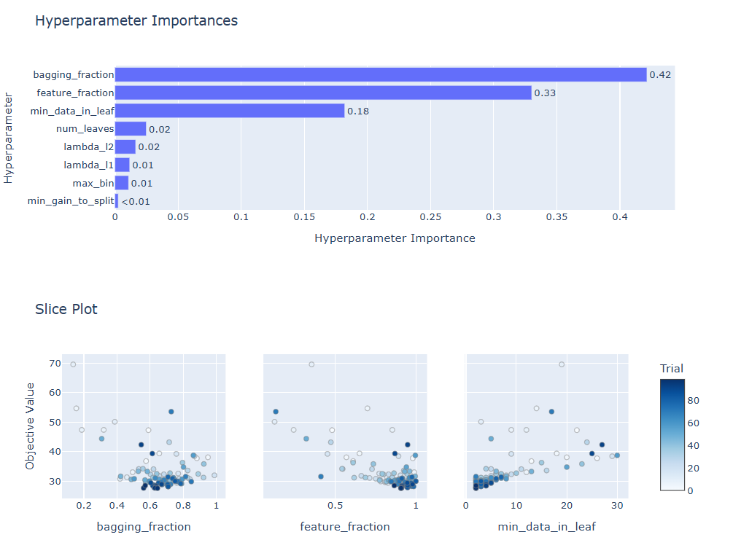
Task: Click the bagging_fraction importance bar
Action: (380, 74)
